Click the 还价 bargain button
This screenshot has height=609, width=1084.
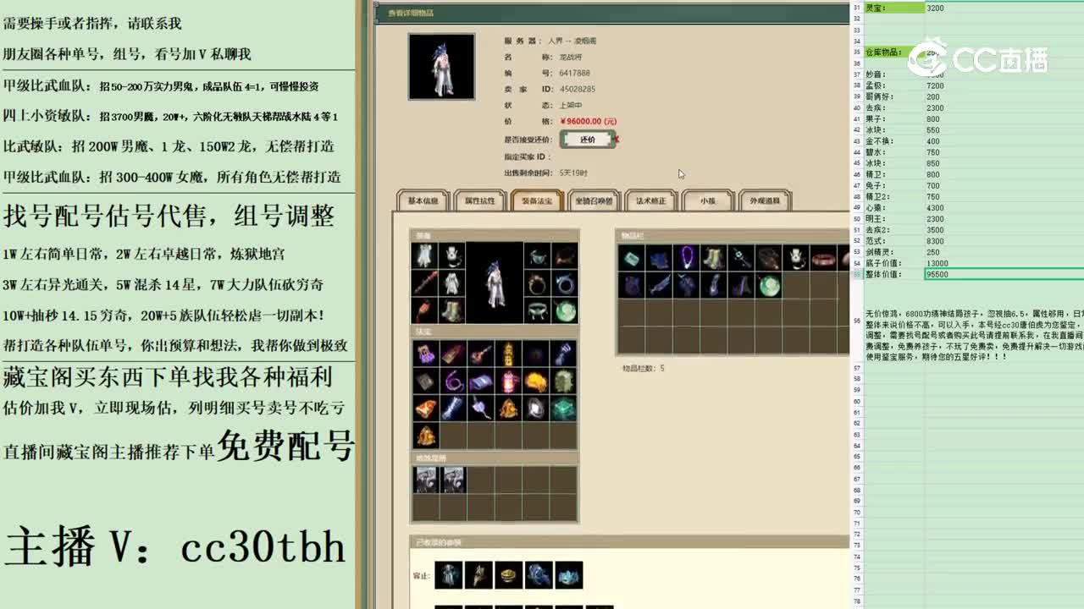pyautogui.click(x=588, y=139)
